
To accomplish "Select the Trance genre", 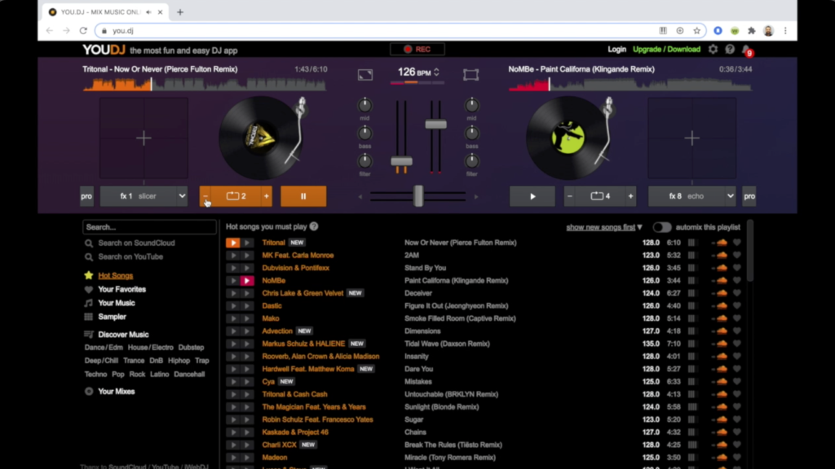I will [134, 361].
